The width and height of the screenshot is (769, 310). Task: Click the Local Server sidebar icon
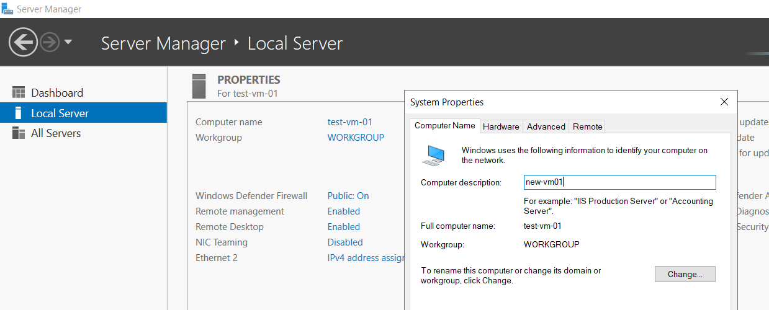tap(18, 113)
